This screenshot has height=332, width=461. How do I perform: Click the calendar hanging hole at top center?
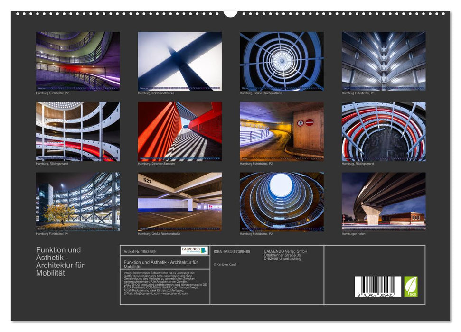click(x=230, y=13)
